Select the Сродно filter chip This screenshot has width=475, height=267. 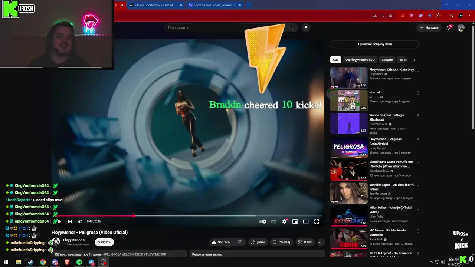pos(387,60)
